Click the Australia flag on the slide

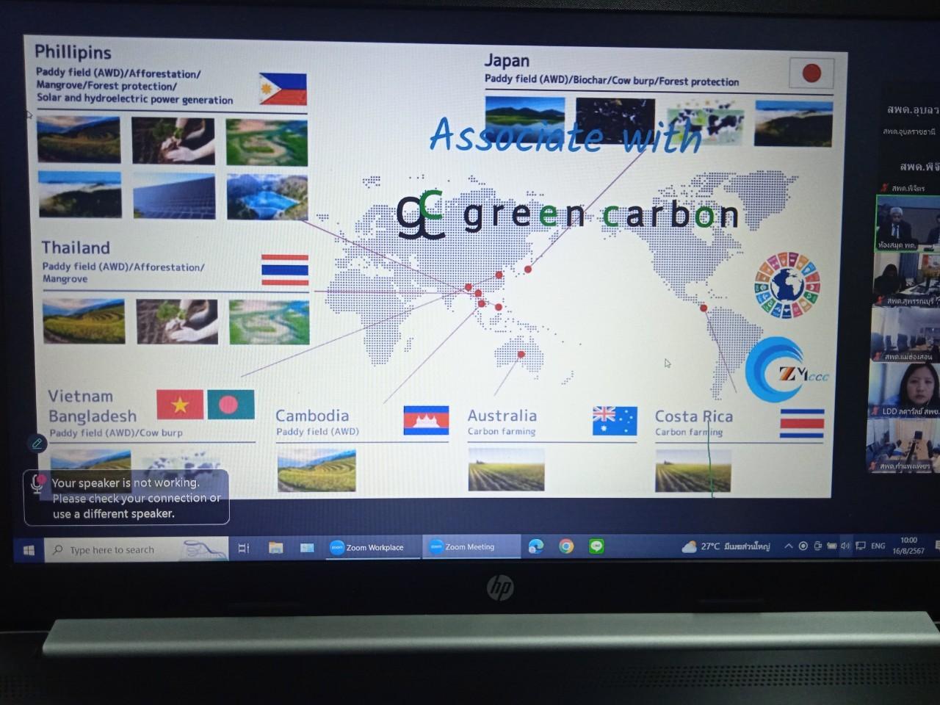[x=615, y=422]
